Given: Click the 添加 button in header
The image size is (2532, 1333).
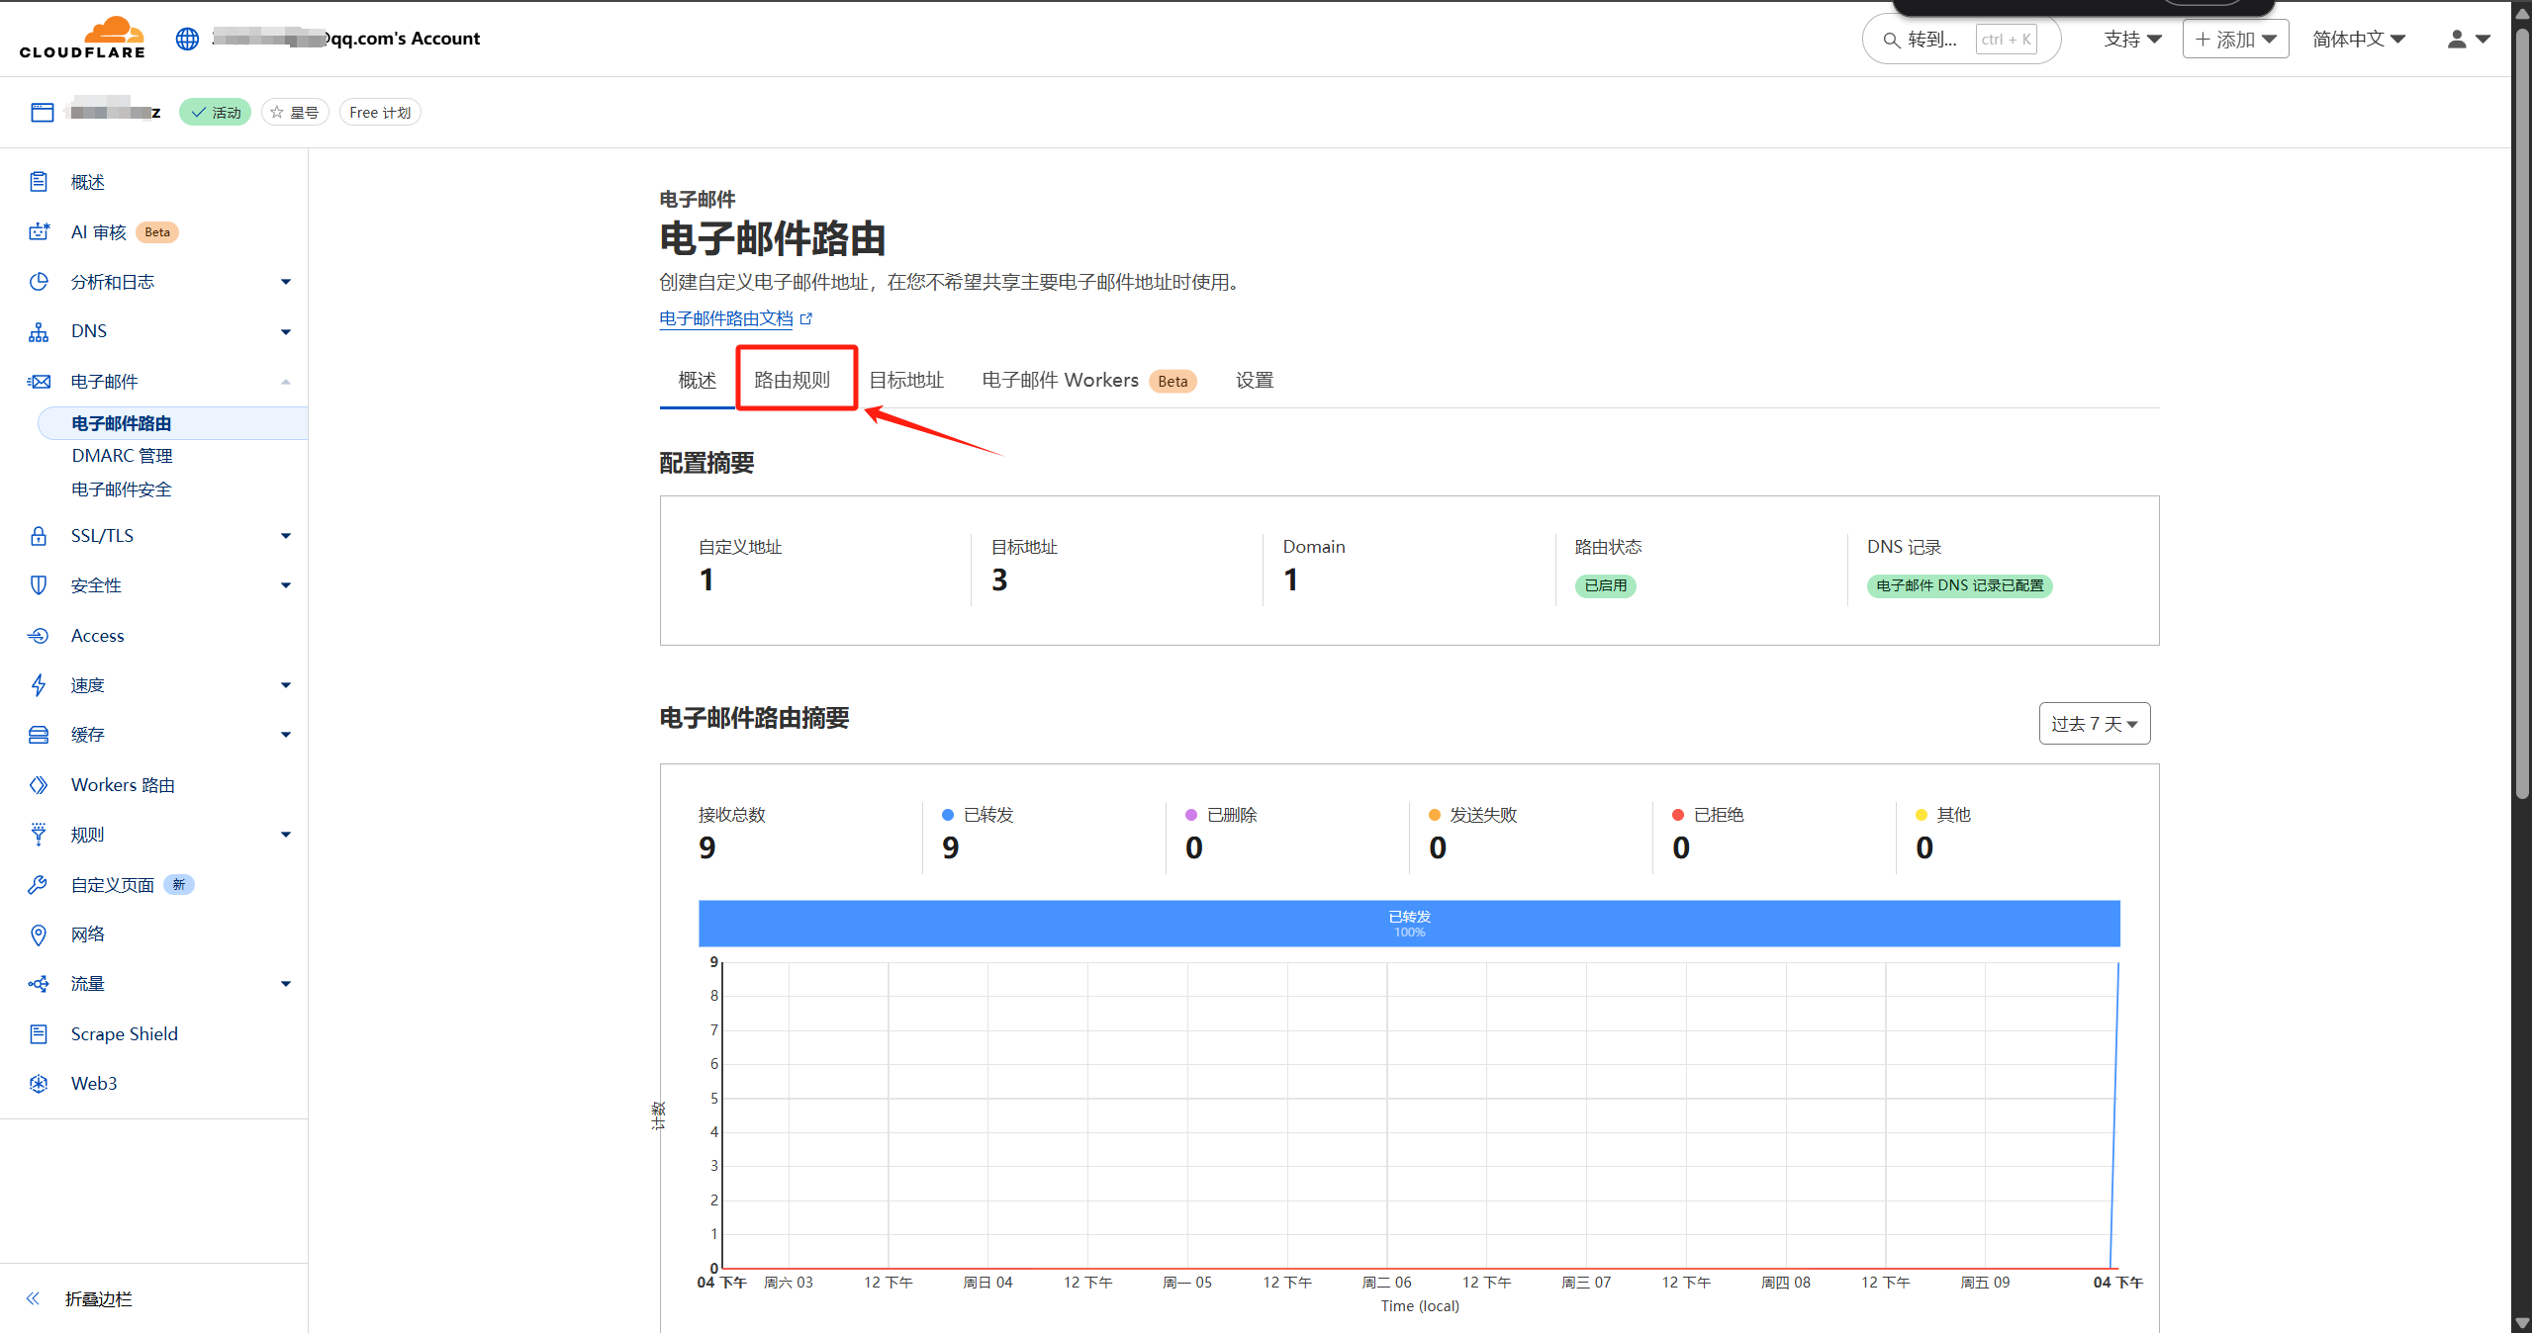Looking at the screenshot, I should pos(2235,40).
